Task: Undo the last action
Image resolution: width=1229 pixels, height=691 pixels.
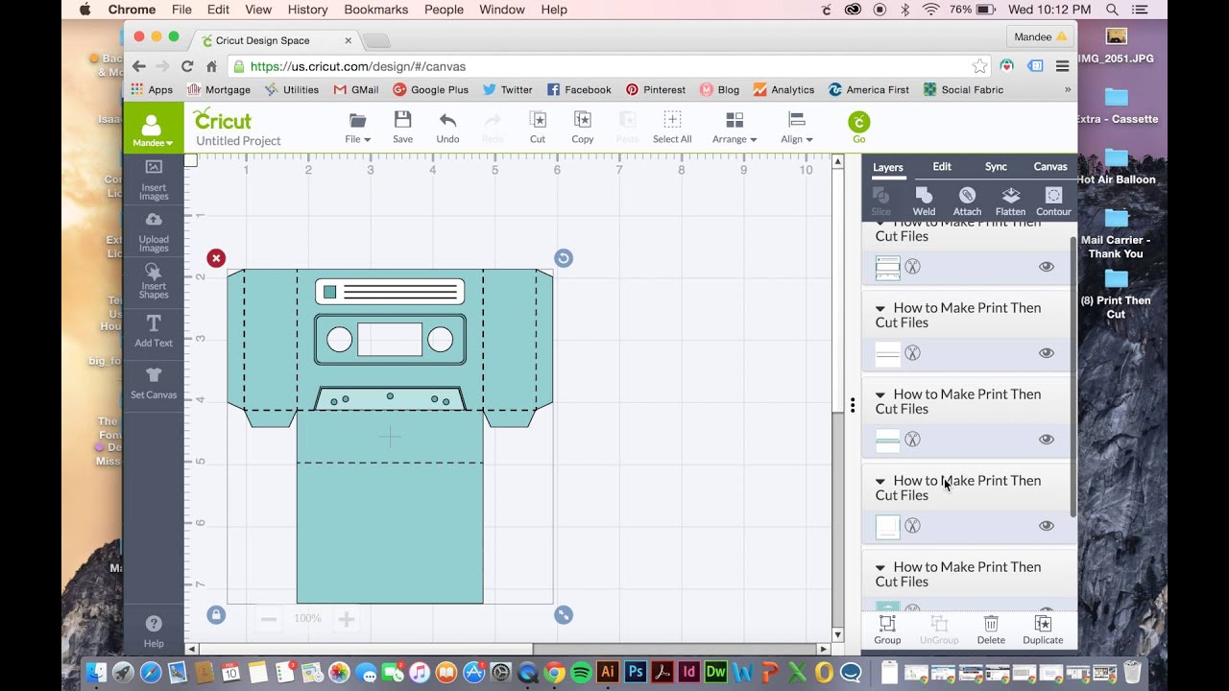Action: click(x=447, y=127)
